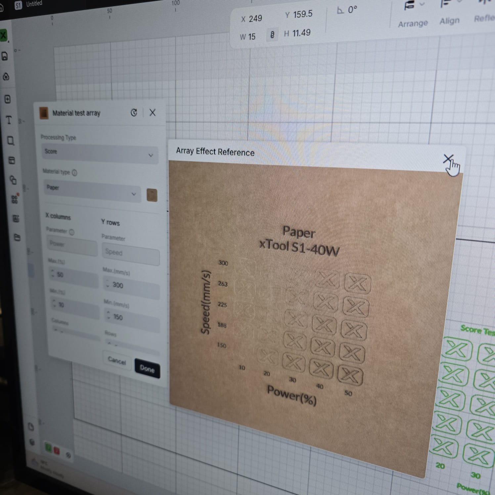Open the apps grid icon with red dot
Screen dimensions: 495x495
(x=15, y=199)
